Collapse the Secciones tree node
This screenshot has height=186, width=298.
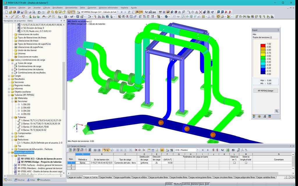point(12,101)
